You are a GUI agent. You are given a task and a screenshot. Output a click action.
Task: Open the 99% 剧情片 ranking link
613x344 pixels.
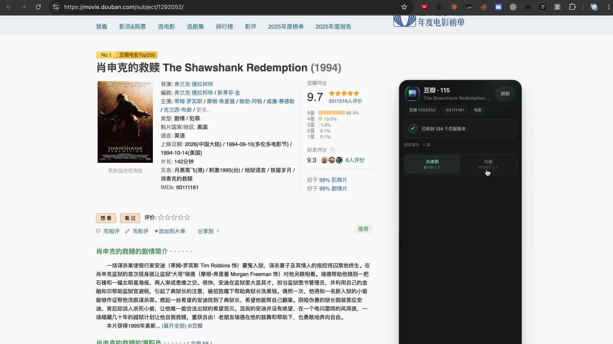tap(333, 189)
